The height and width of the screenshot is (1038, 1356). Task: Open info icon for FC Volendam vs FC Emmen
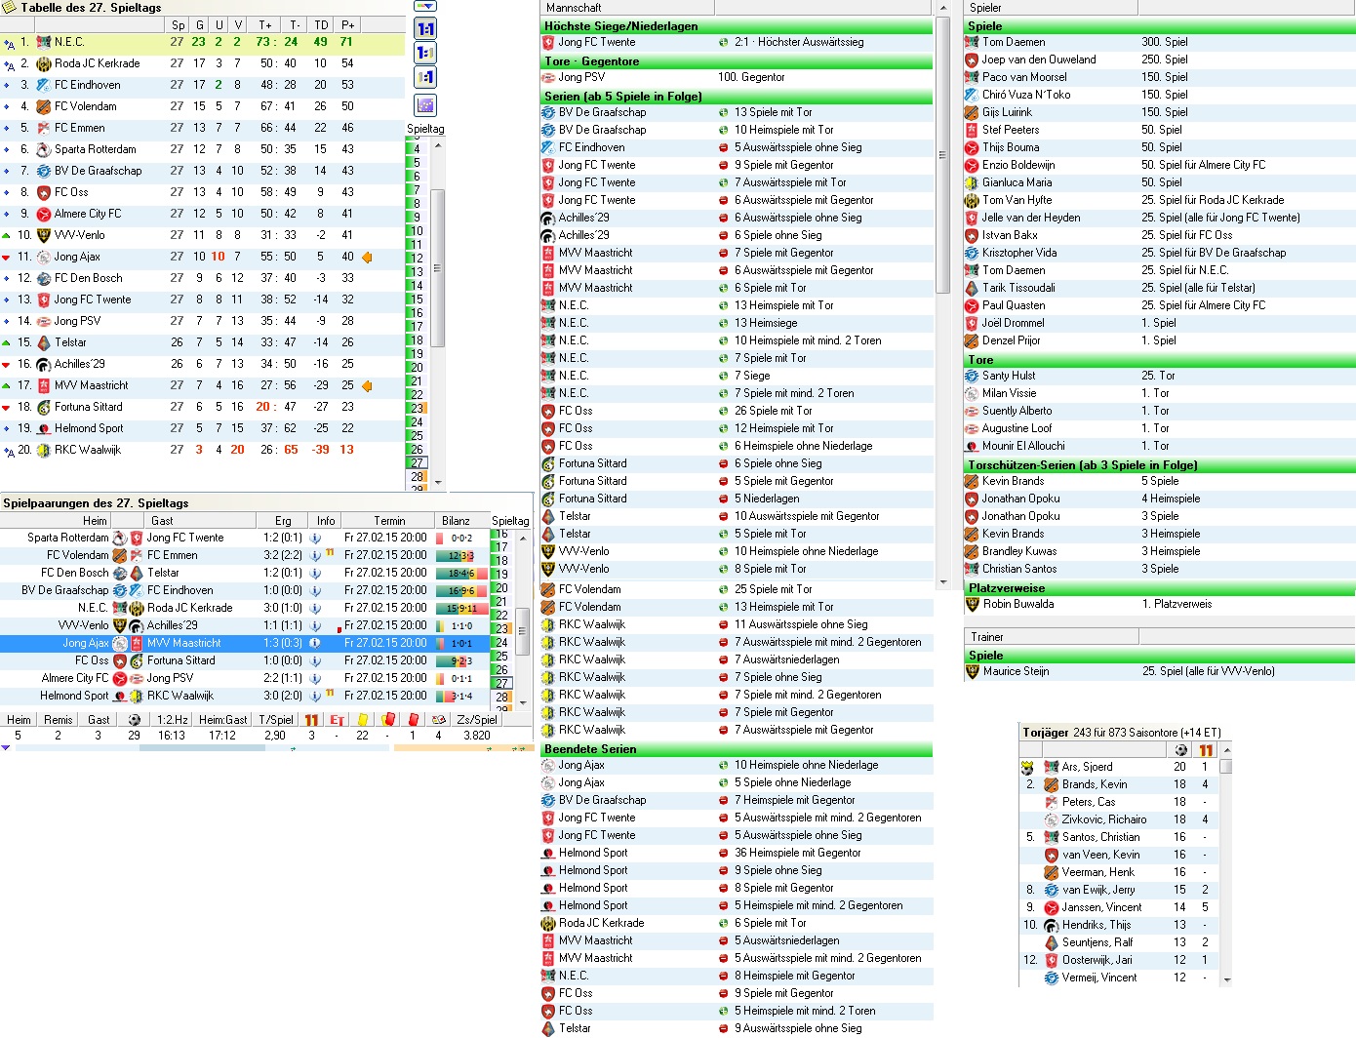pyautogui.click(x=315, y=555)
